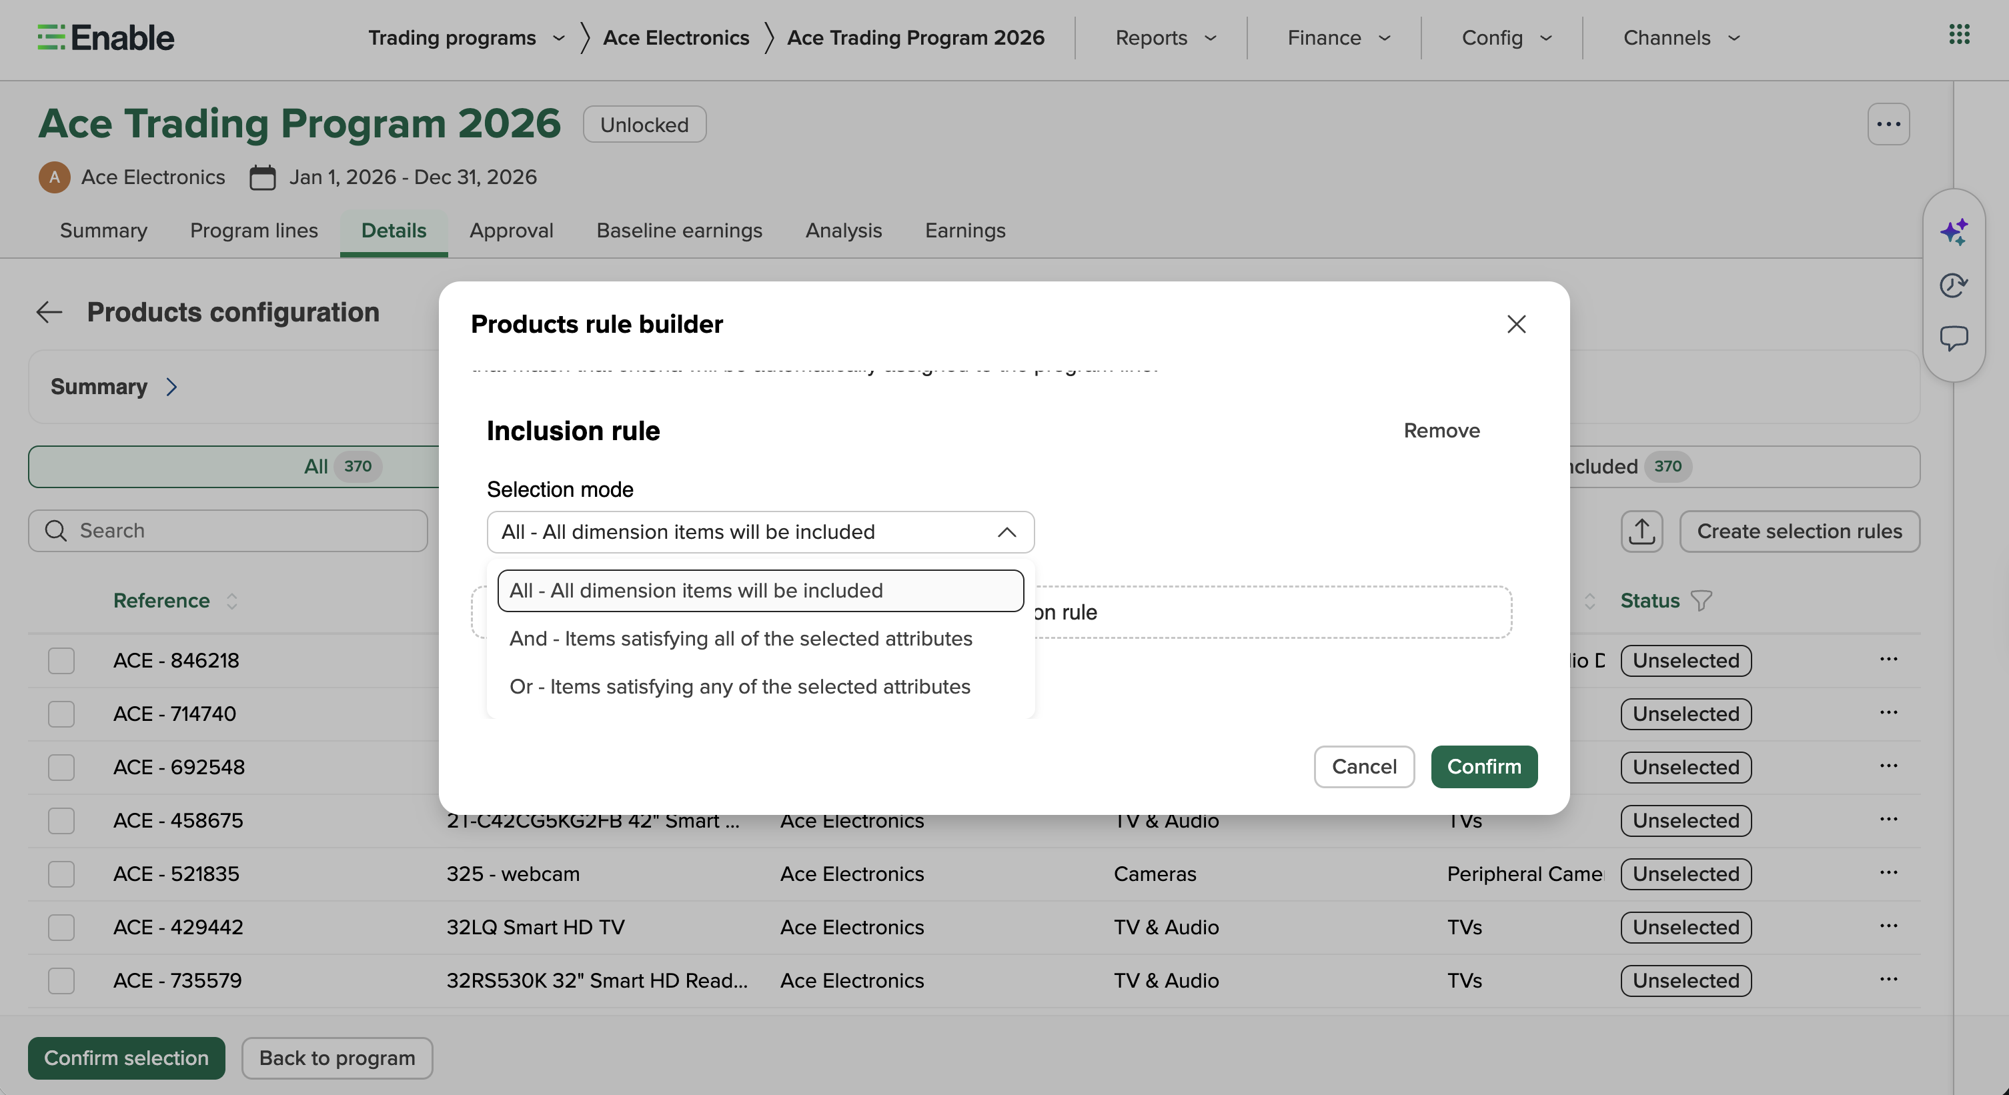This screenshot has width=2009, height=1095.
Task: Tick checkbox for ACE - 714740
Action: [x=61, y=714]
